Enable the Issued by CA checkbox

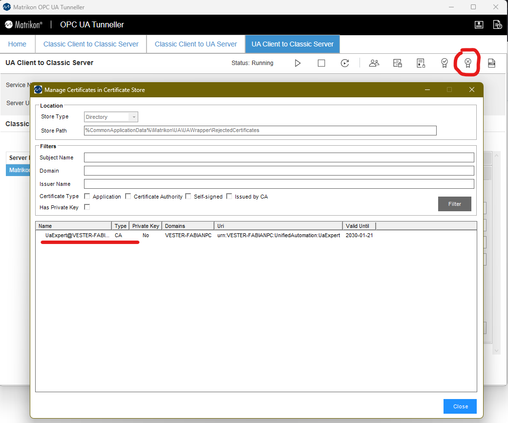pyautogui.click(x=229, y=196)
